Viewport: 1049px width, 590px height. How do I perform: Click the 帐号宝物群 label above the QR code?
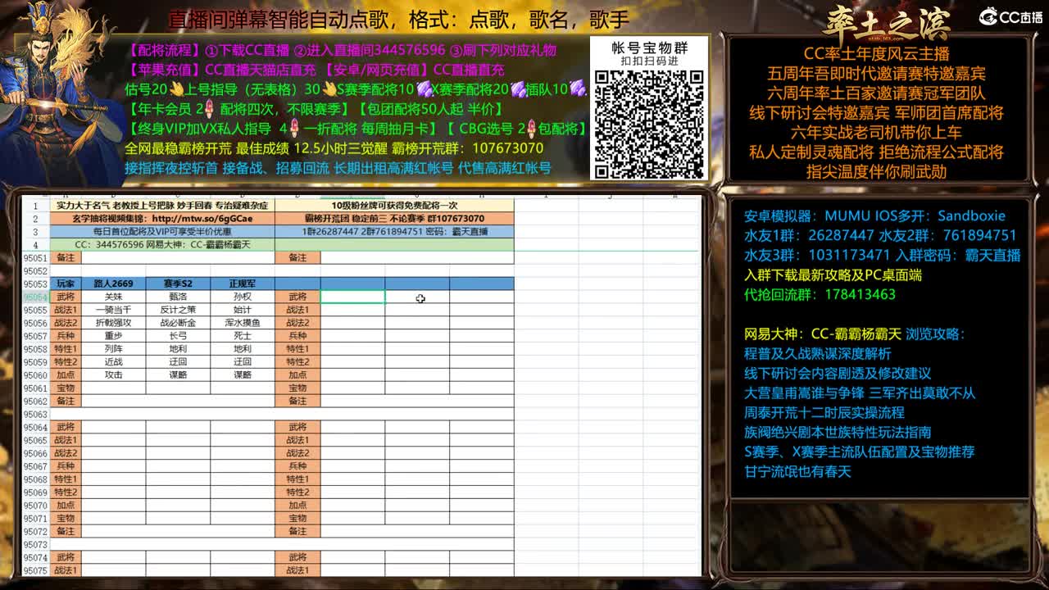tap(649, 48)
